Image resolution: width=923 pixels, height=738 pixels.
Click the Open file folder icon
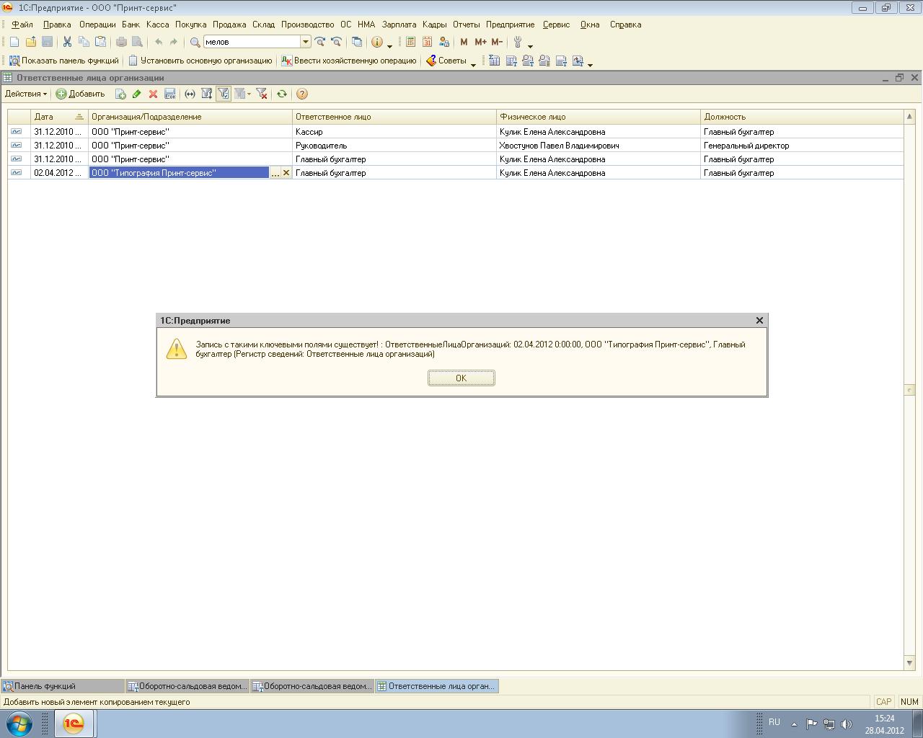coord(31,42)
